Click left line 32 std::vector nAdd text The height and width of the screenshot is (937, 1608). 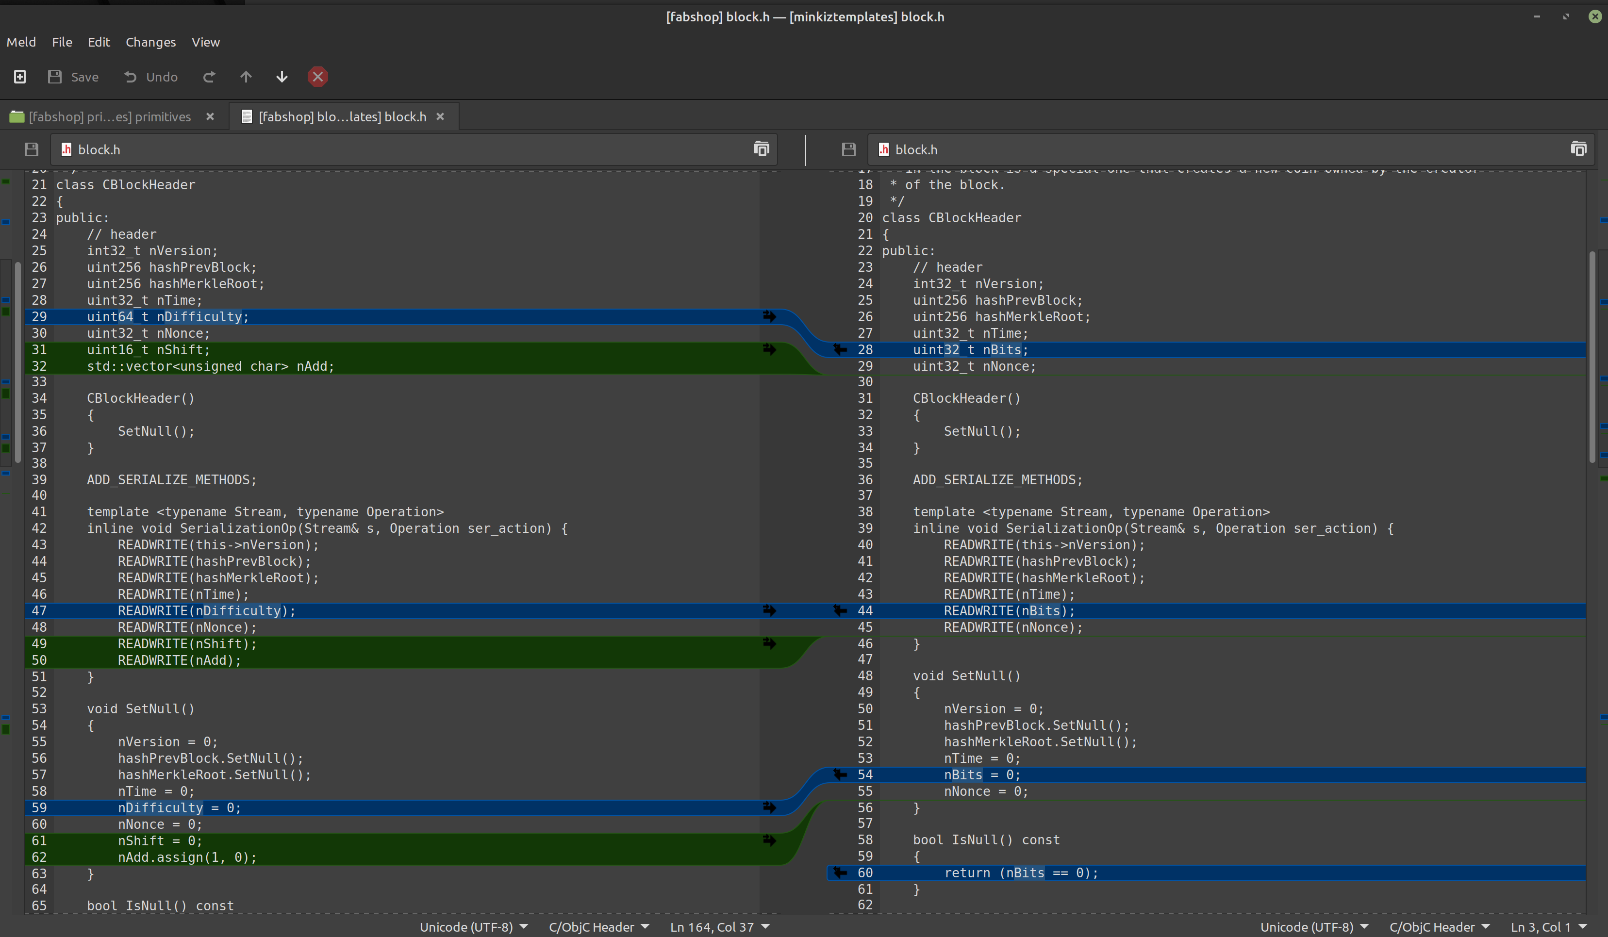211,366
